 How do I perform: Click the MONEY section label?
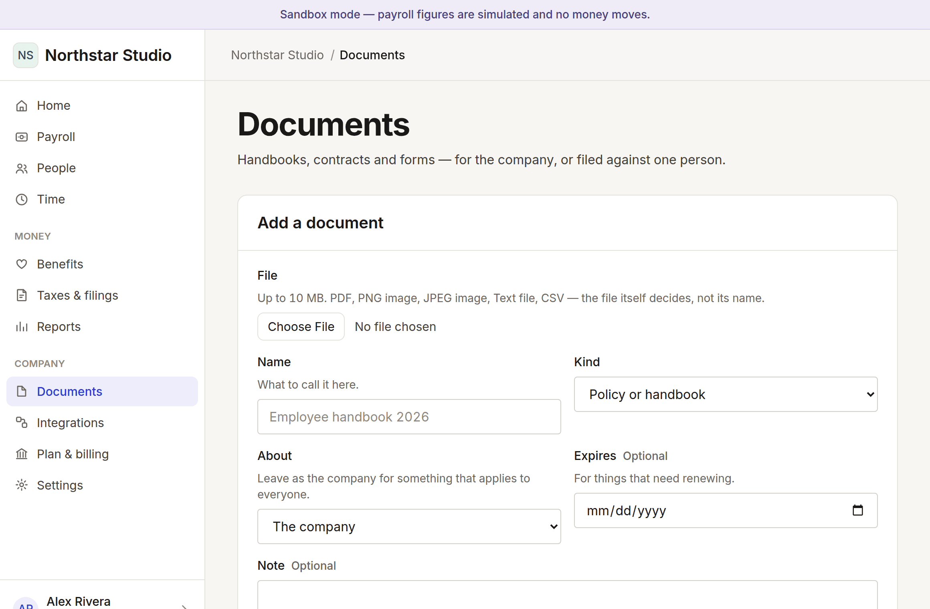(32, 236)
